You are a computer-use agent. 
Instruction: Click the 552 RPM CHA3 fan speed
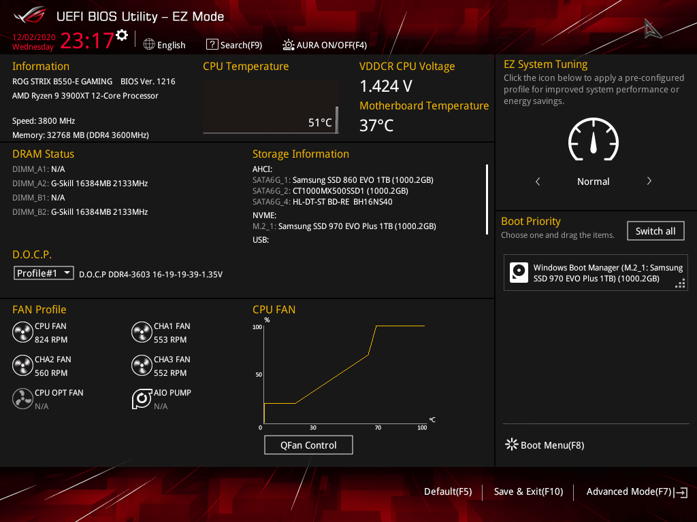[x=170, y=373]
